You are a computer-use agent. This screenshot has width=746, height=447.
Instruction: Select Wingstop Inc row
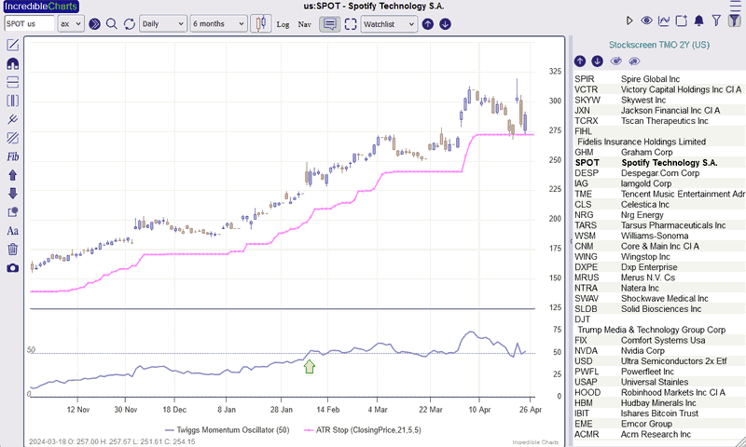click(659, 256)
